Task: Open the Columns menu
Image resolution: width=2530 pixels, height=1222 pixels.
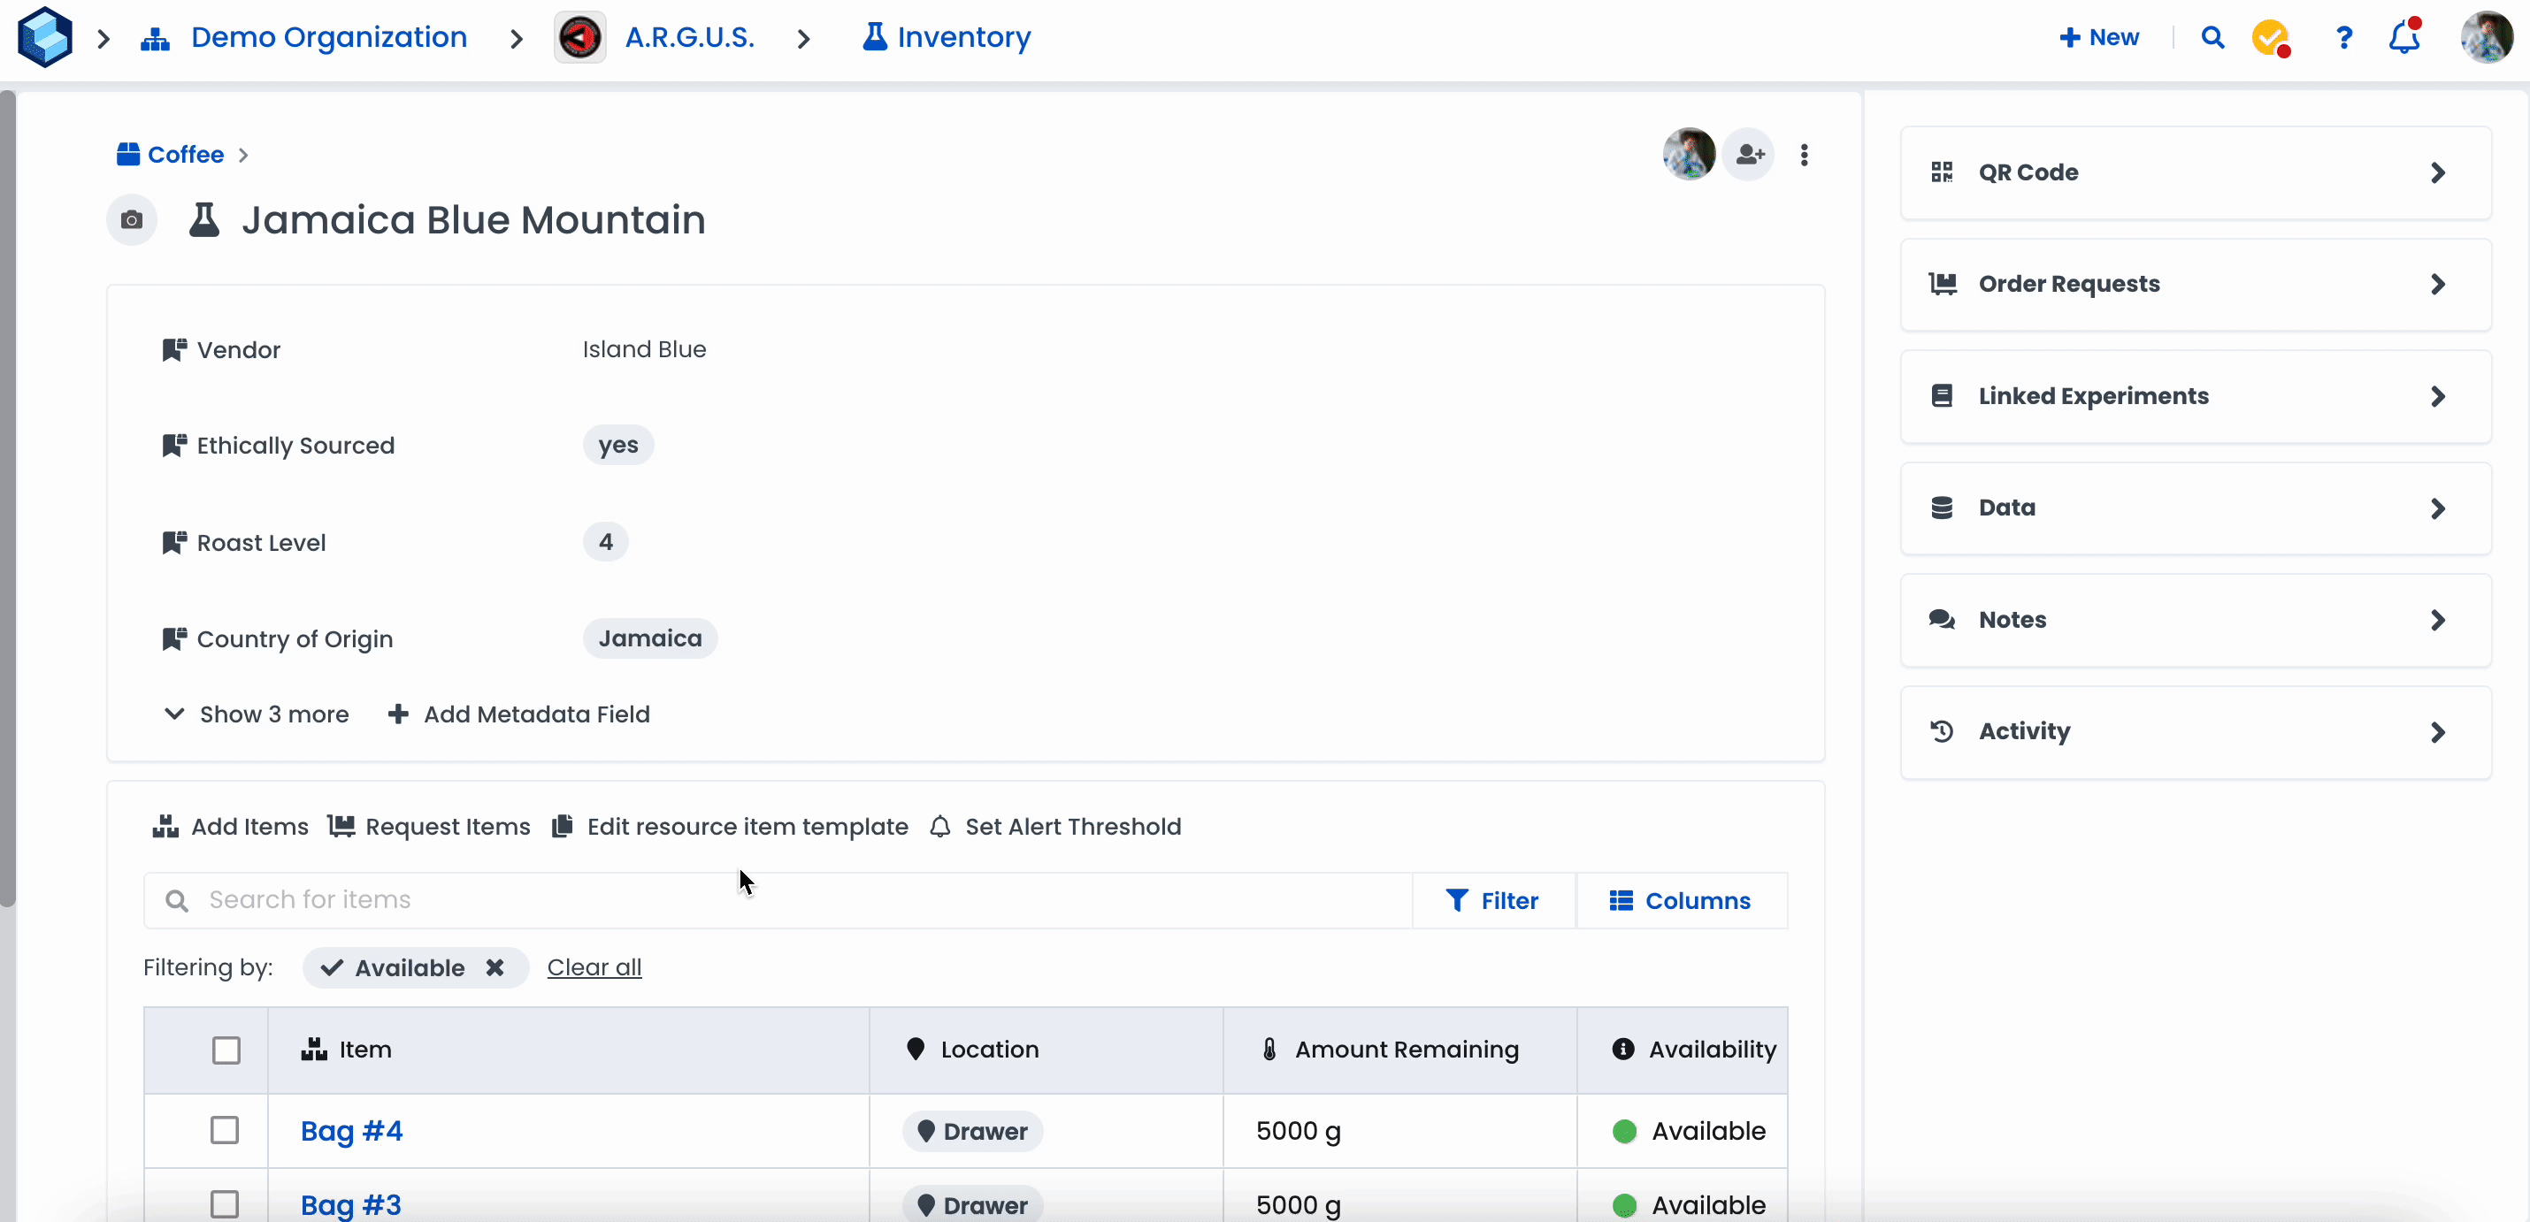Action: (1681, 901)
